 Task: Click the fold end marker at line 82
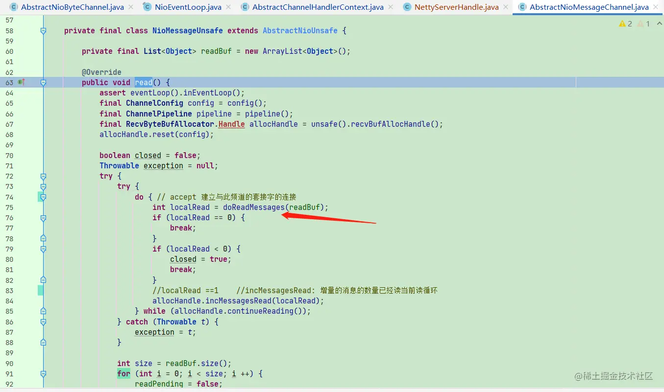pos(43,280)
